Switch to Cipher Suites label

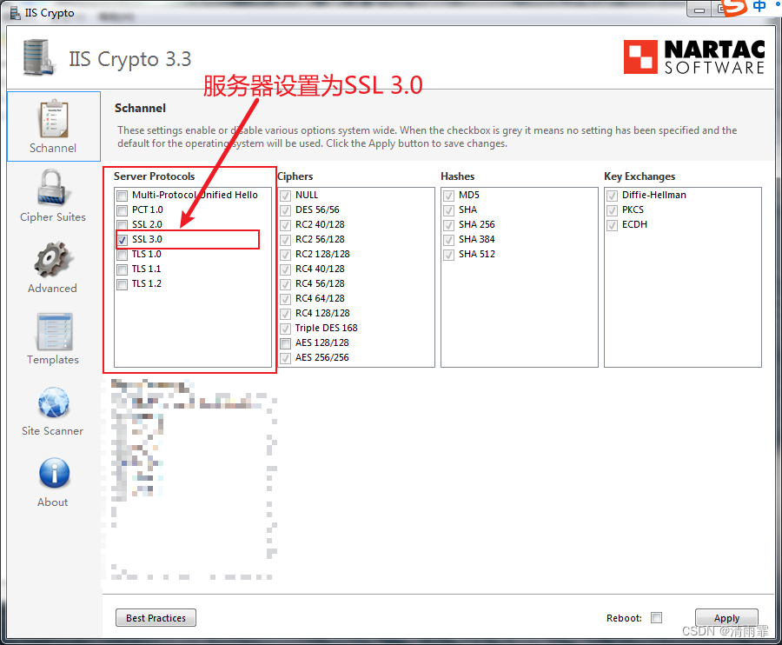53,217
